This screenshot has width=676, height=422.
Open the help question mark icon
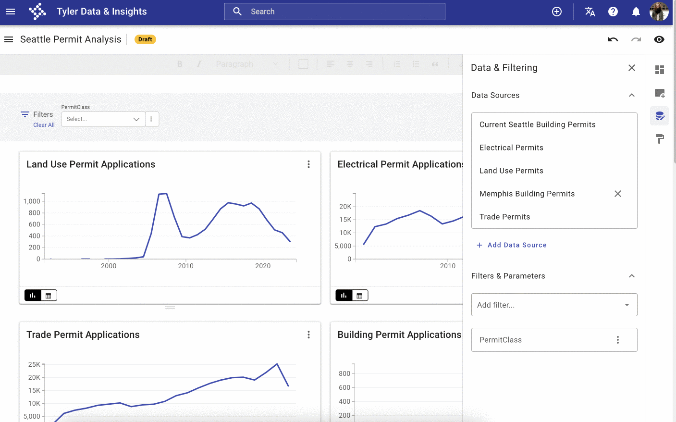[x=613, y=12]
